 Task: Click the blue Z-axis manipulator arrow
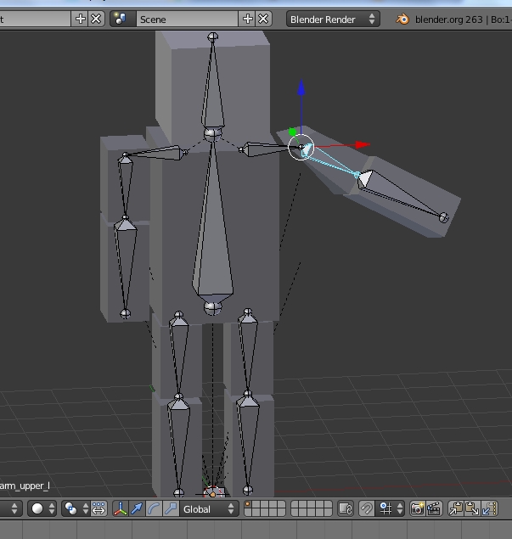pyautogui.click(x=301, y=87)
